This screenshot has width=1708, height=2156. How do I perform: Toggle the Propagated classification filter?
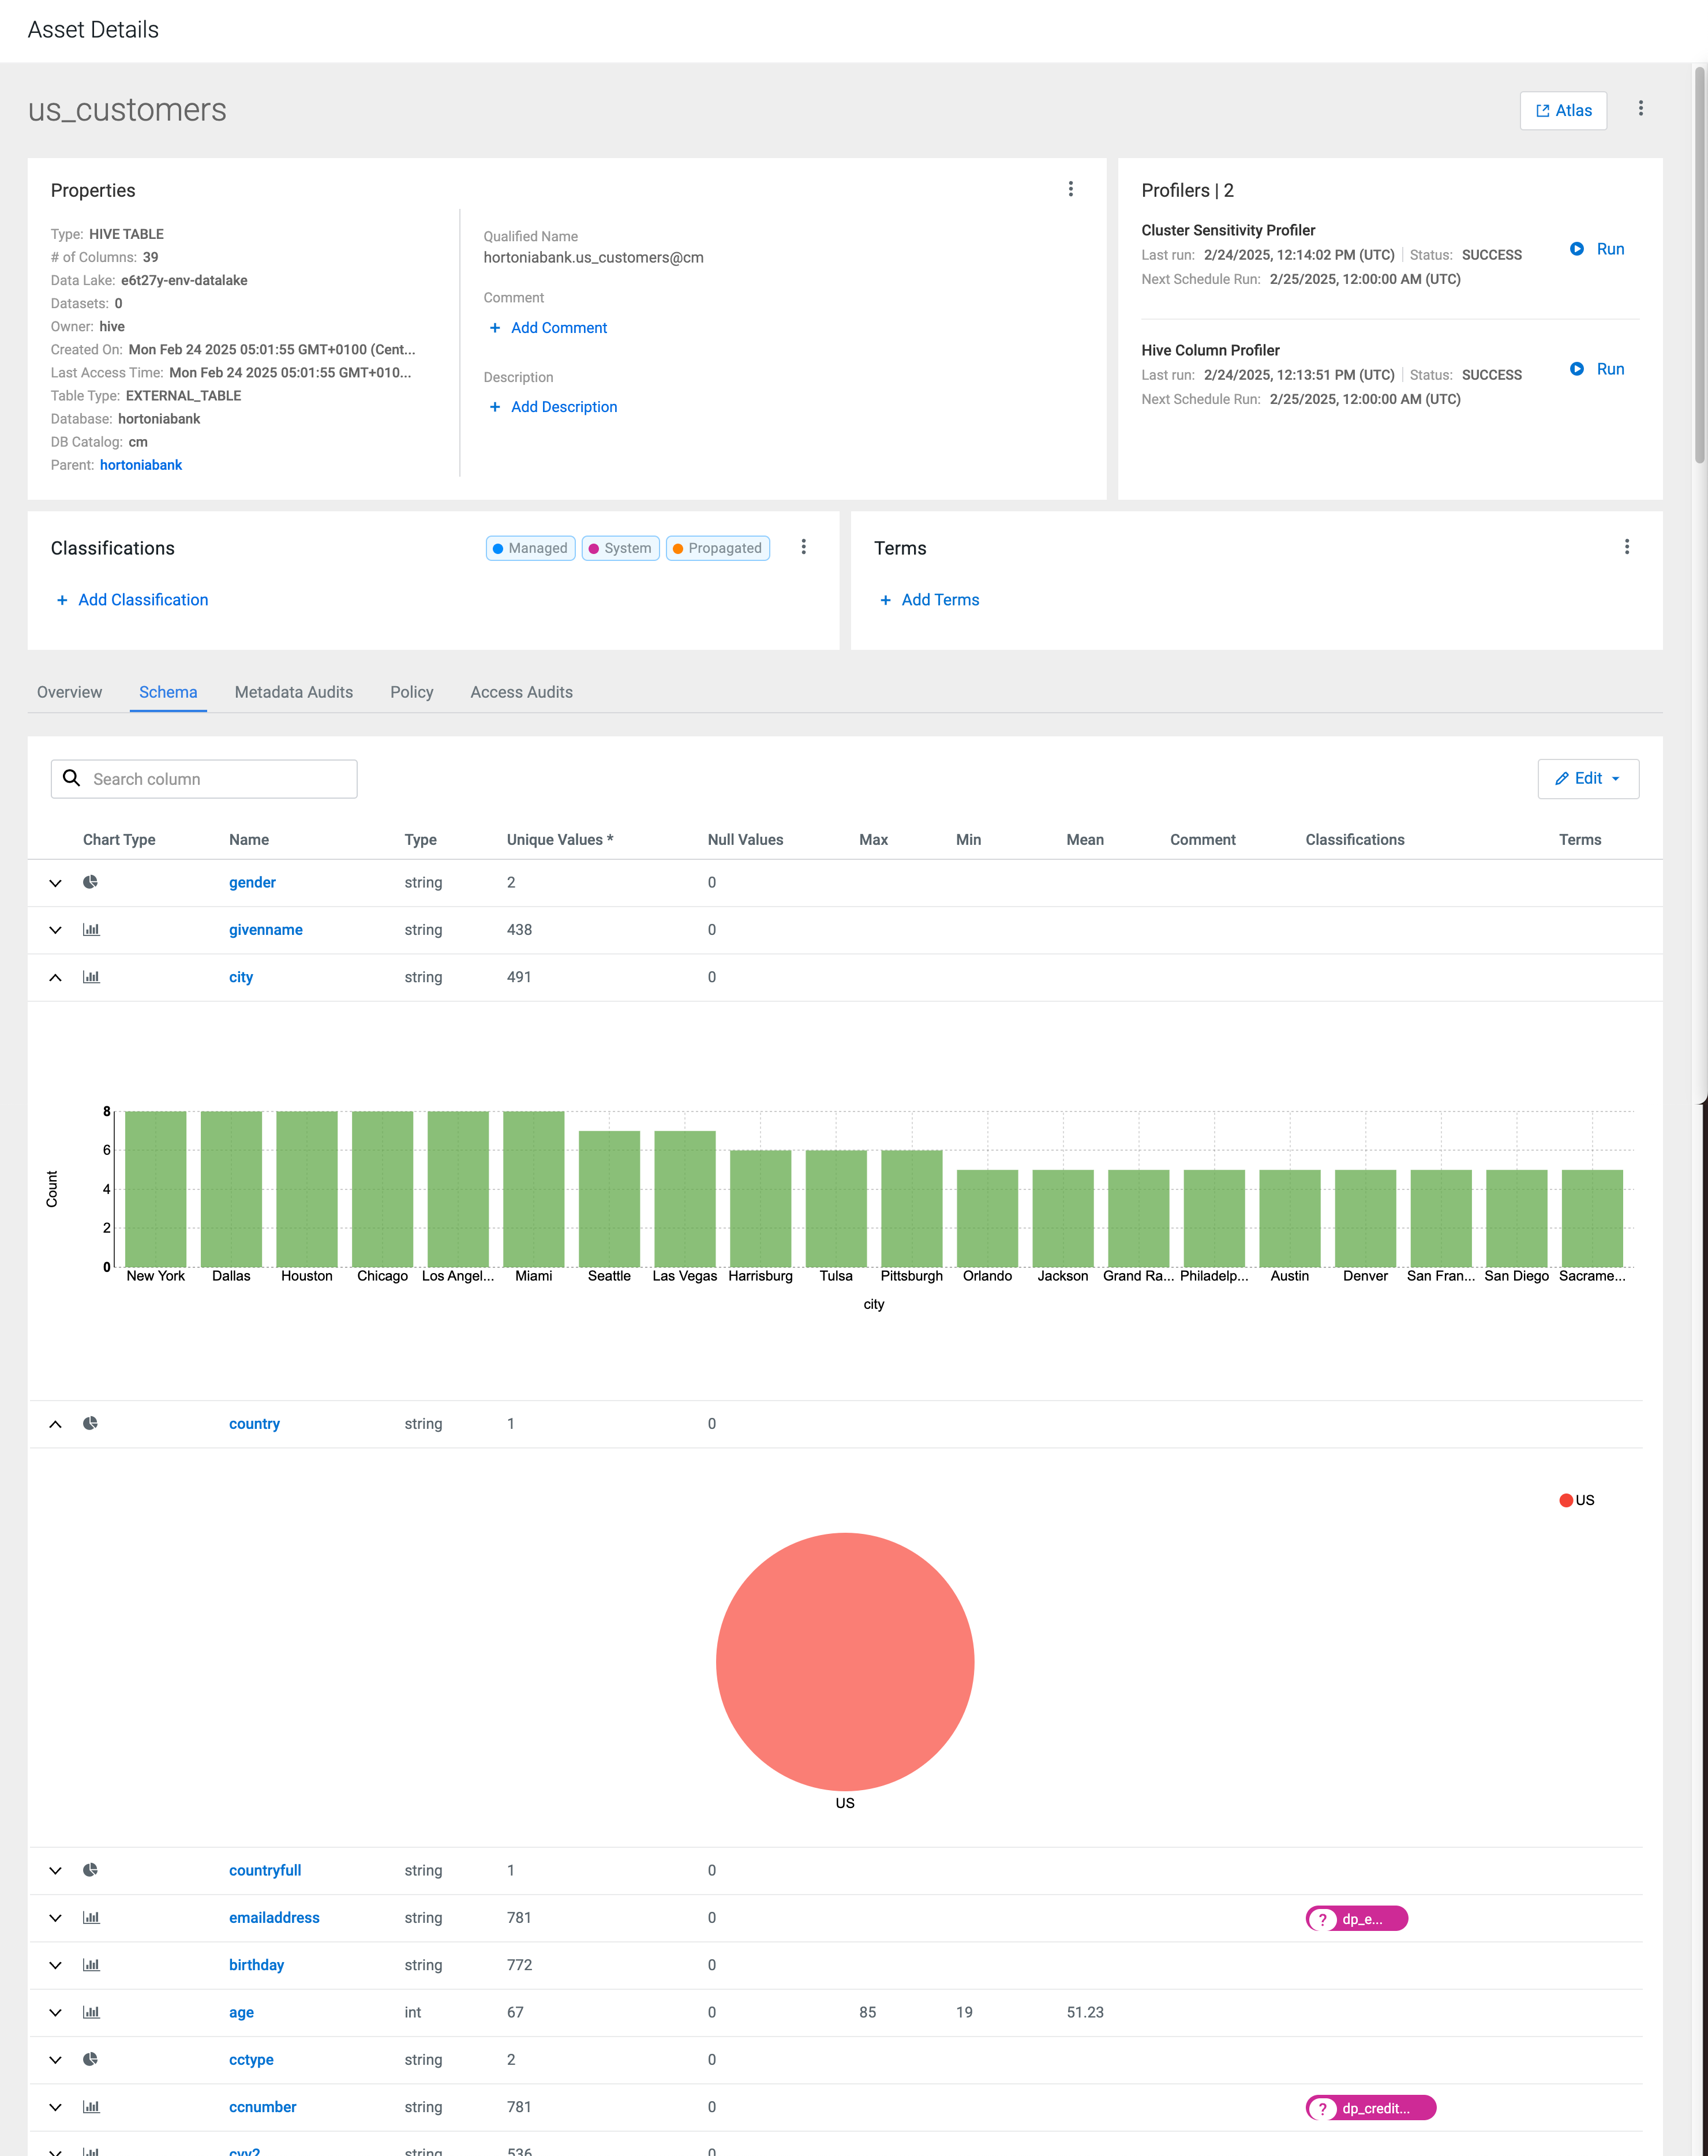click(717, 548)
